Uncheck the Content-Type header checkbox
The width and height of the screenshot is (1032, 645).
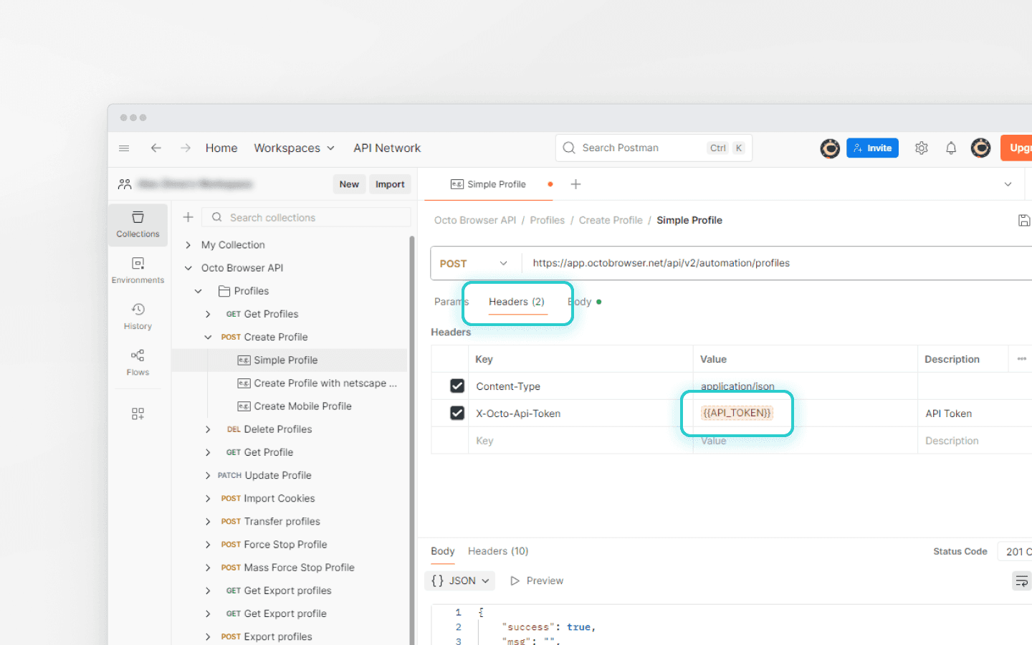457,386
